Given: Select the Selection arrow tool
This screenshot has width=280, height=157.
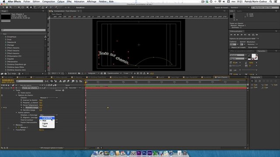Looking at the screenshot, I should (x=3, y=7).
